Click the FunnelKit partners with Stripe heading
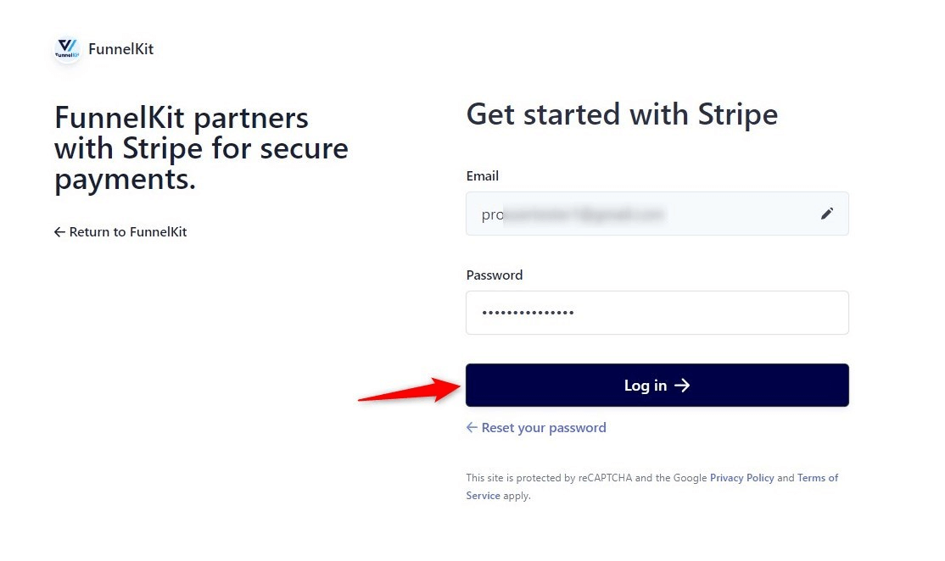Image resolution: width=945 pixels, height=561 pixels. (201, 147)
